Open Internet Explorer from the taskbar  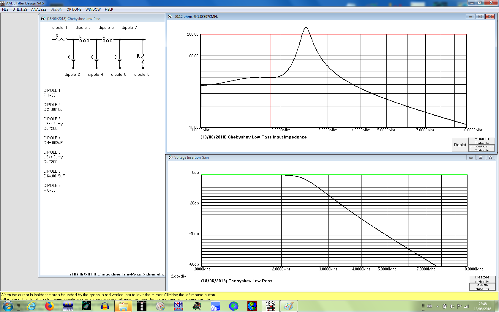coord(31,306)
